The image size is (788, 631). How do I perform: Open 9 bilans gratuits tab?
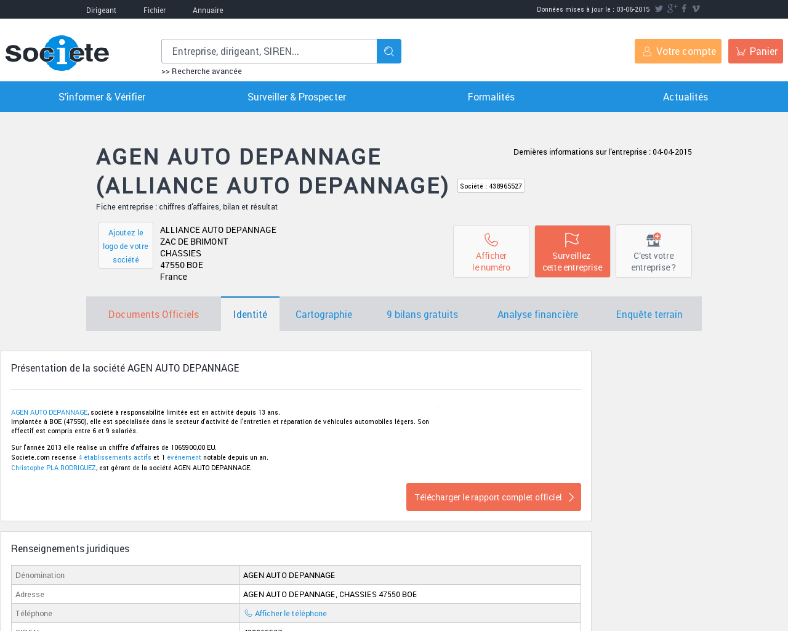pos(422,314)
